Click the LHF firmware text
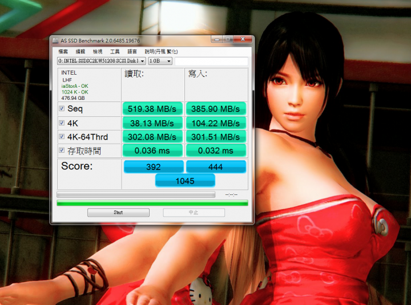The height and width of the screenshot is (305, 411). click(x=67, y=80)
